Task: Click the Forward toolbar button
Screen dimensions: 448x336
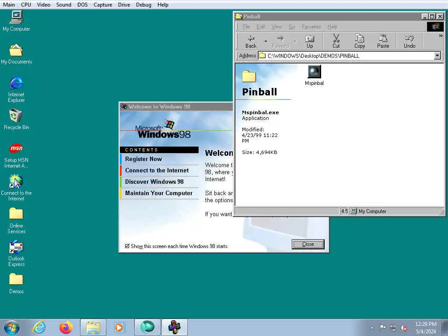Action: tap(280, 42)
